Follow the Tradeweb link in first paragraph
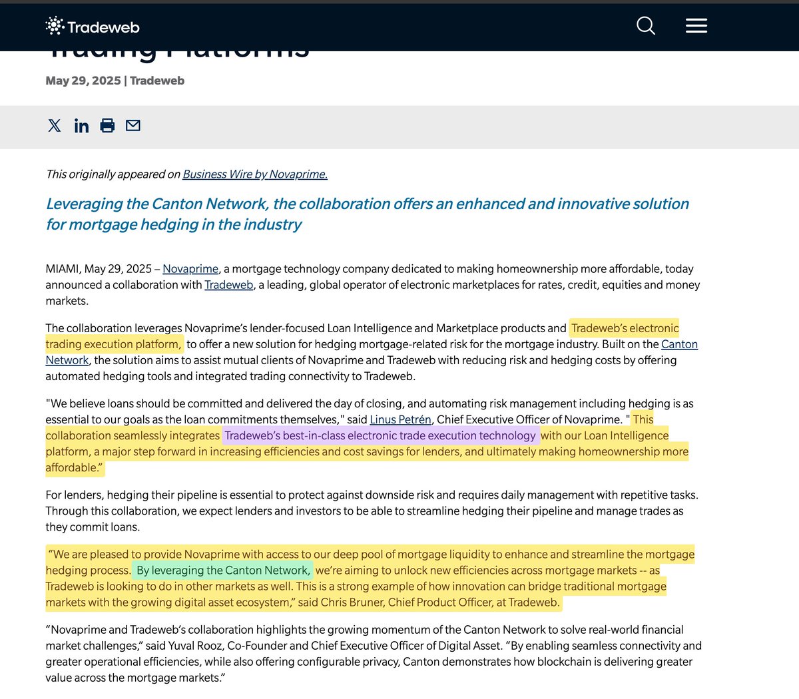 pos(228,285)
